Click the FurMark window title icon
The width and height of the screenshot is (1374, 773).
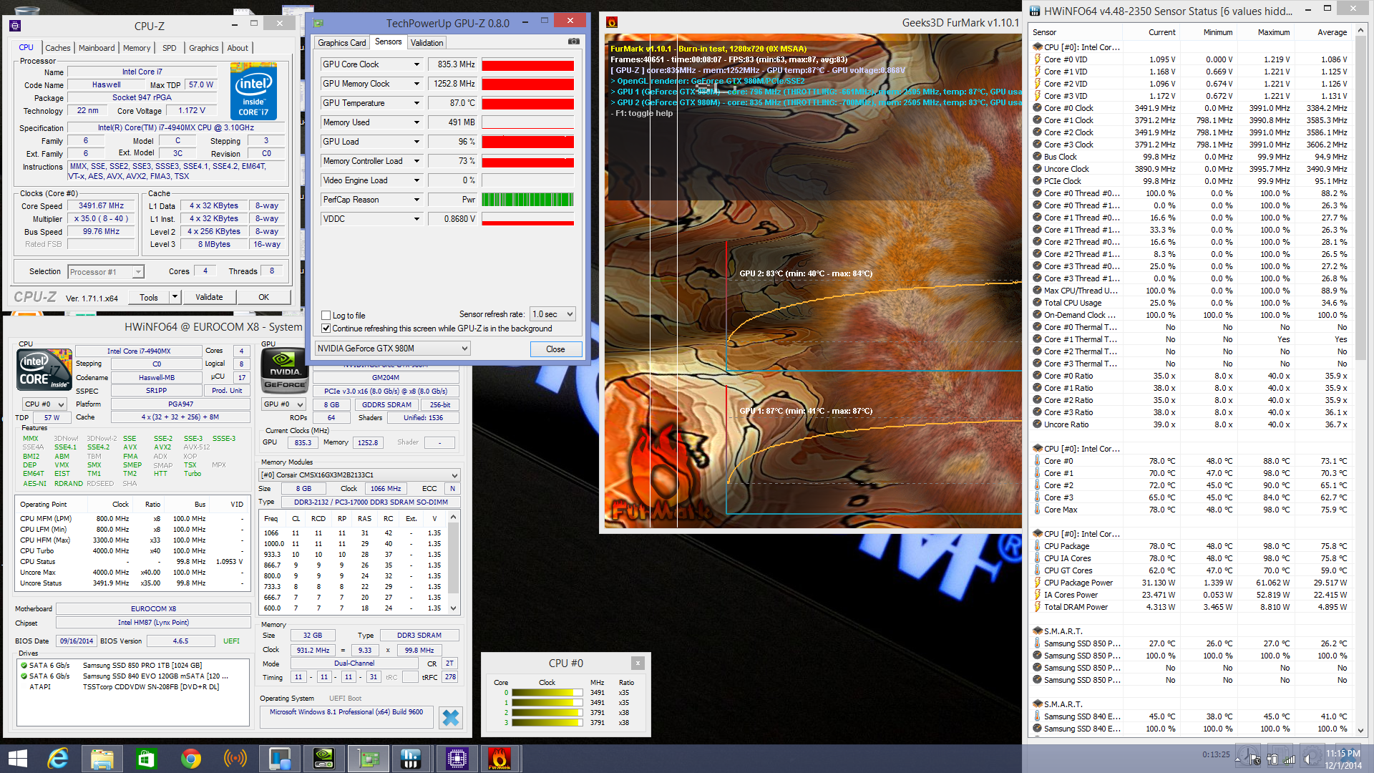(612, 22)
